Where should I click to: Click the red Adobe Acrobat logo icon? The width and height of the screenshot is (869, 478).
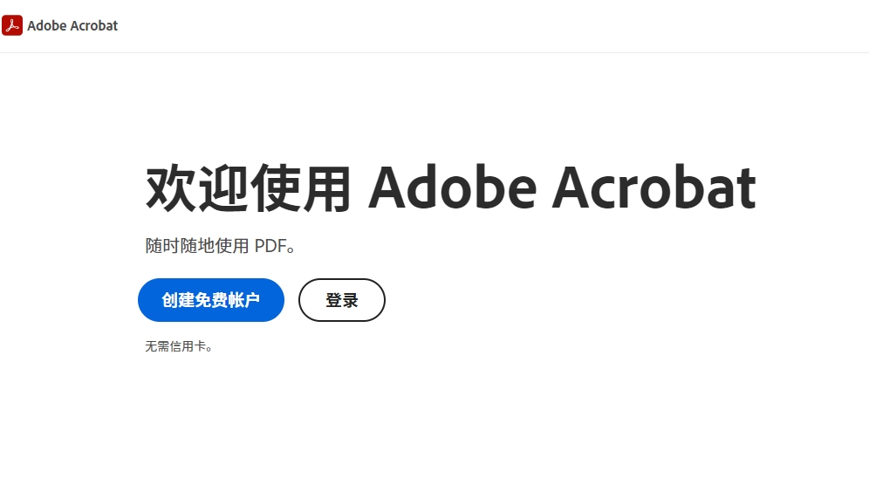coord(12,25)
